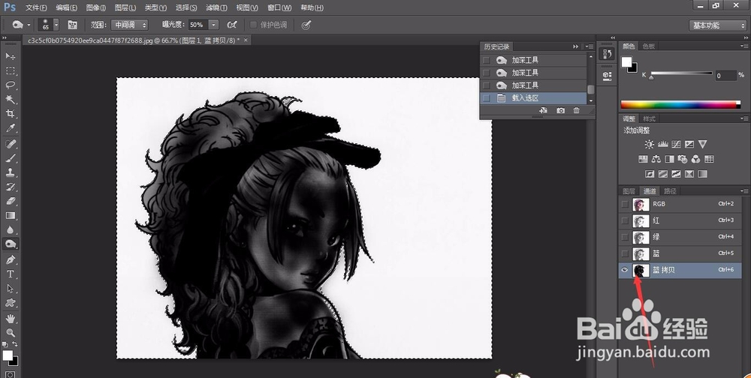The height and width of the screenshot is (378, 751).
Task: Open the History panel flyout menu
Action: tap(590, 46)
